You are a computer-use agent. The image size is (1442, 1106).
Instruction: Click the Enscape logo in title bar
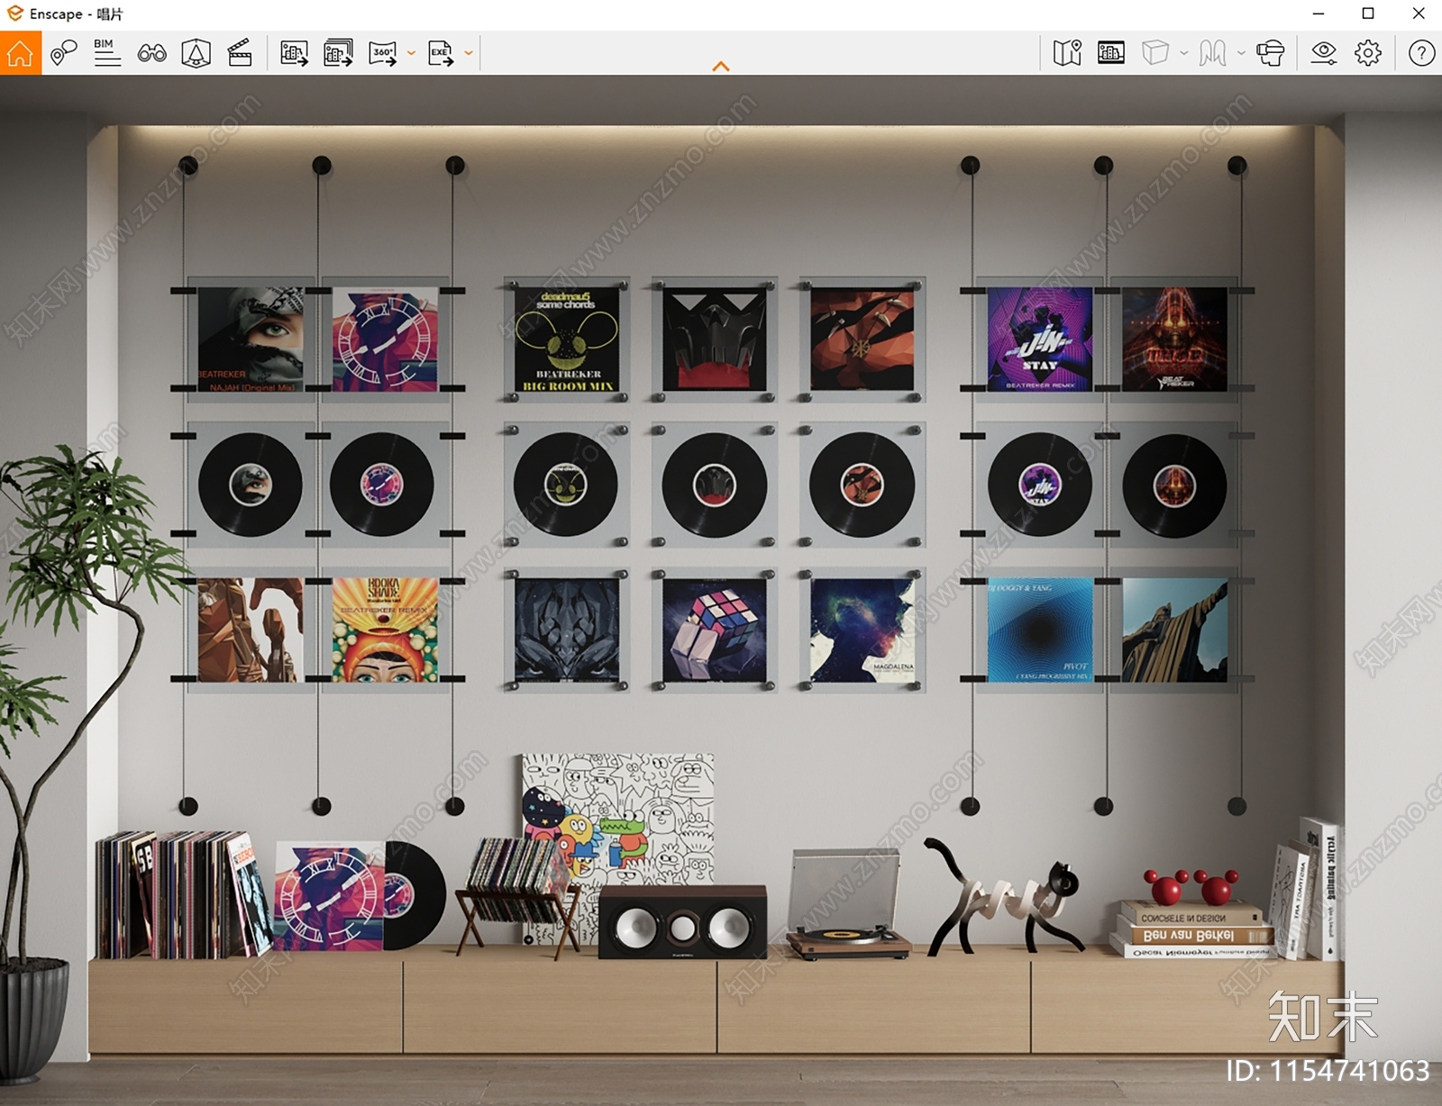[x=14, y=14]
